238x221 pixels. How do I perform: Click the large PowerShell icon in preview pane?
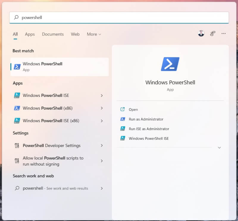pyautogui.click(x=170, y=64)
